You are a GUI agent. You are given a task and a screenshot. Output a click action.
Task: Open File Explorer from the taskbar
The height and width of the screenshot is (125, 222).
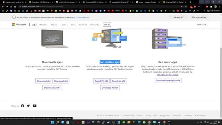129,122
